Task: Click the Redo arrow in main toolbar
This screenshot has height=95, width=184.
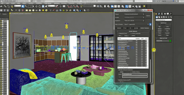Action: (1, 6)
